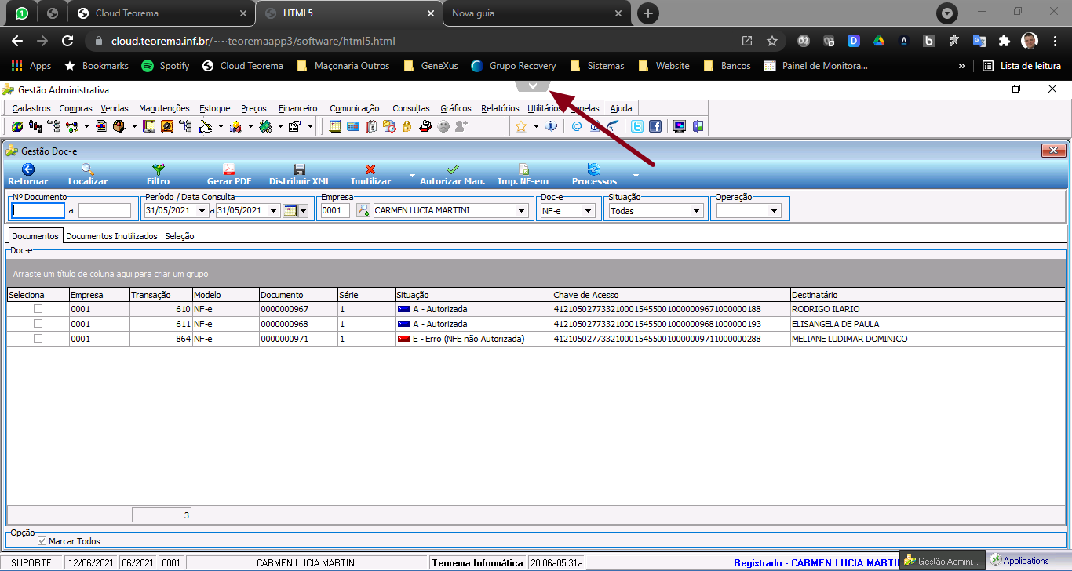Click the Twitter icon in main toolbar
This screenshot has height=571, width=1072.
click(637, 126)
